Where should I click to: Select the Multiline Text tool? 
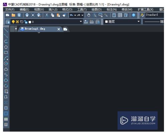6,125
